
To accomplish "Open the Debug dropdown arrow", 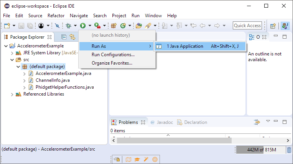I will click(x=75, y=26).
